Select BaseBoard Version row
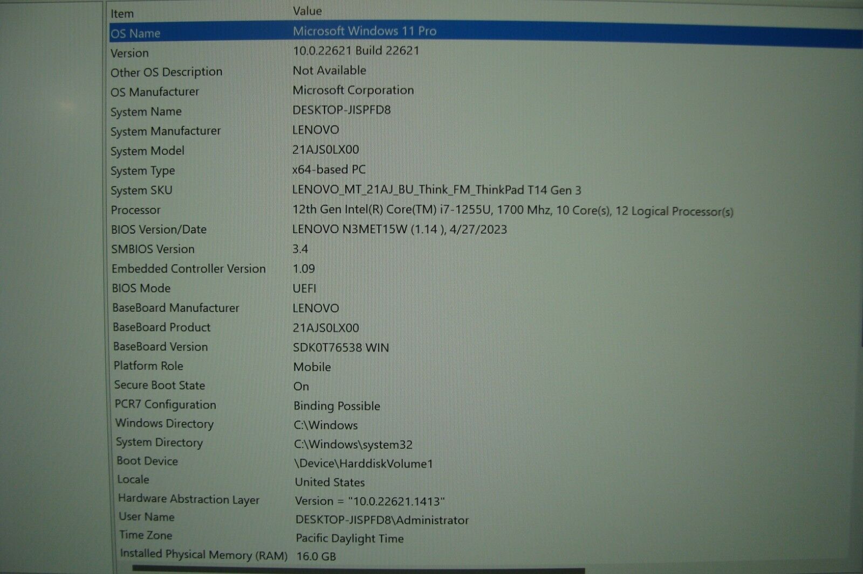 pos(161,347)
